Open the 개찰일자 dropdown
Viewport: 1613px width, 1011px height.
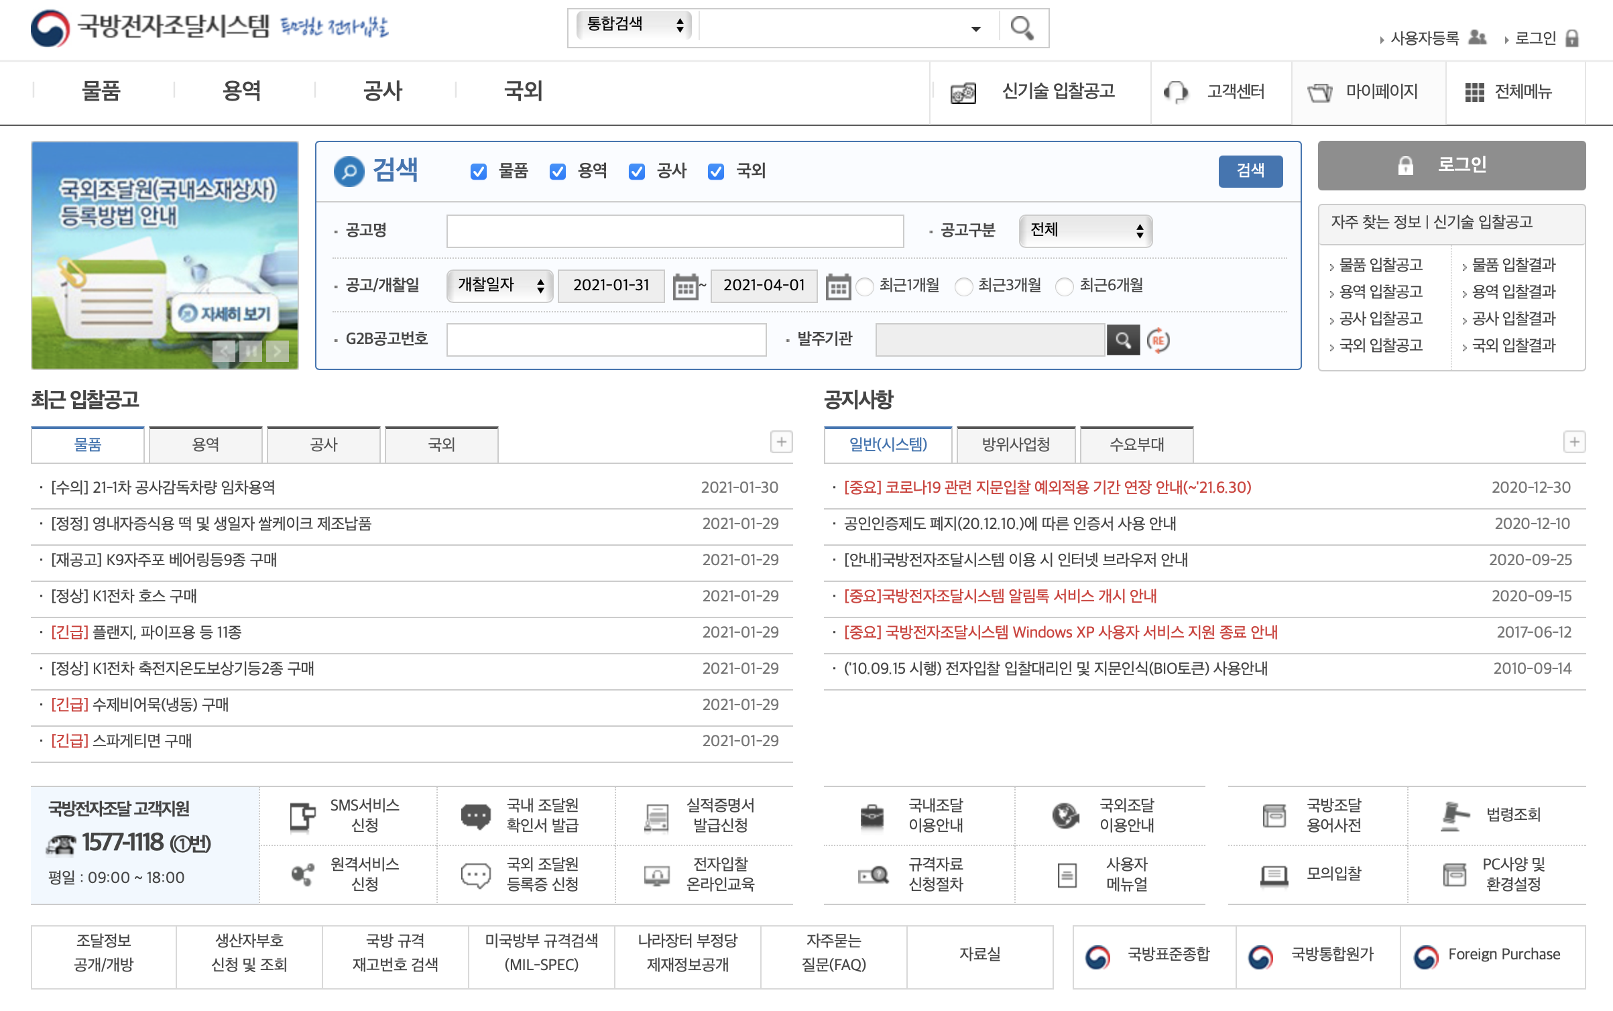coord(499,286)
